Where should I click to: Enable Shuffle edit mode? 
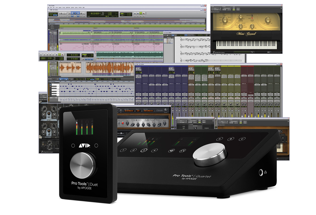(51, 13)
